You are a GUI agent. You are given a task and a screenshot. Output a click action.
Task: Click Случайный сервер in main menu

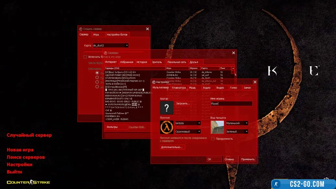coord(29,135)
